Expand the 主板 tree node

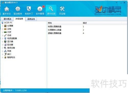coord(3,29)
